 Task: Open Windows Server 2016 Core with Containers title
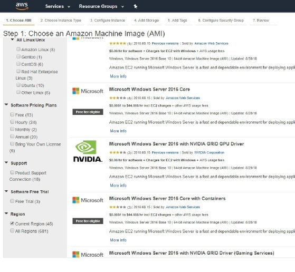point(167,199)
